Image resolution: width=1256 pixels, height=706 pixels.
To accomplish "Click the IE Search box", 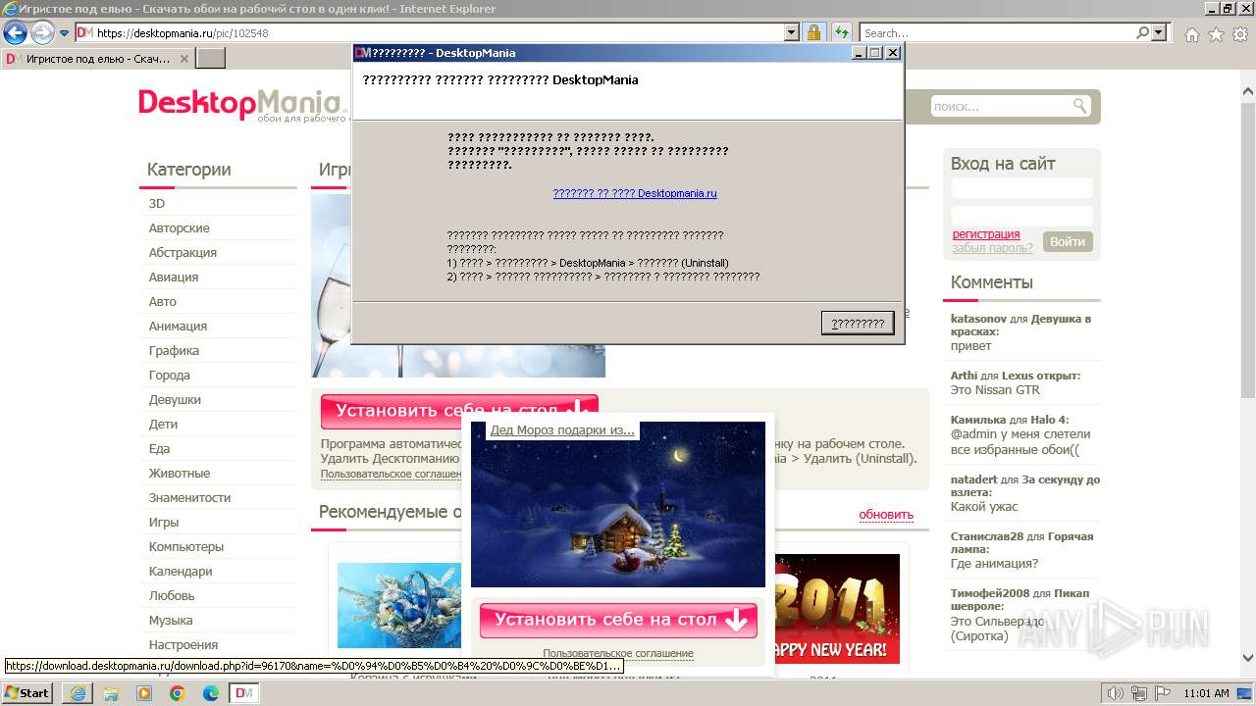I will click(x=998, y=32).
